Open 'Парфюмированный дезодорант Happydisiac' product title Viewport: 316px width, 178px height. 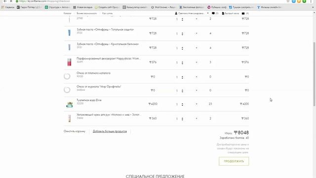[x=109, y=58]
